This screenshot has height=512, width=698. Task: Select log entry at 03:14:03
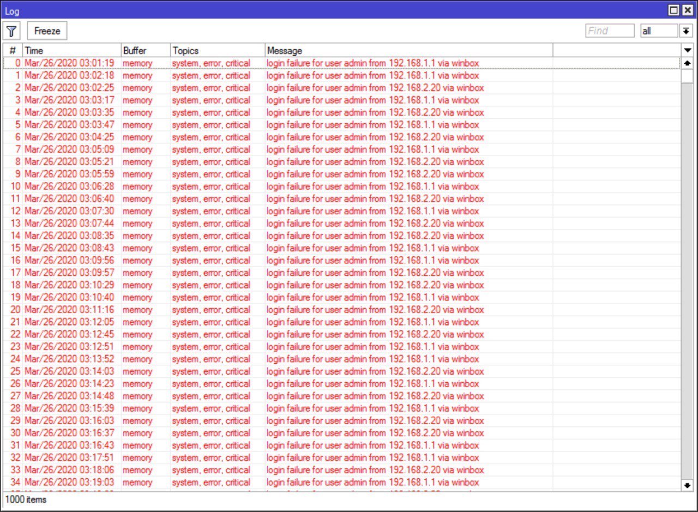point(342,371)
